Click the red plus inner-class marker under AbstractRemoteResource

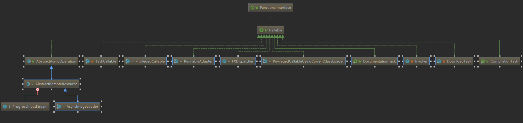pos(38,90)
